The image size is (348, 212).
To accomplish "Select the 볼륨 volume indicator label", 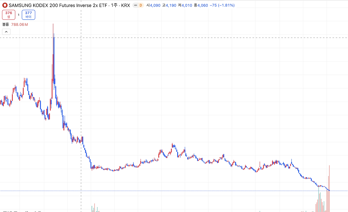I will 6,24.
